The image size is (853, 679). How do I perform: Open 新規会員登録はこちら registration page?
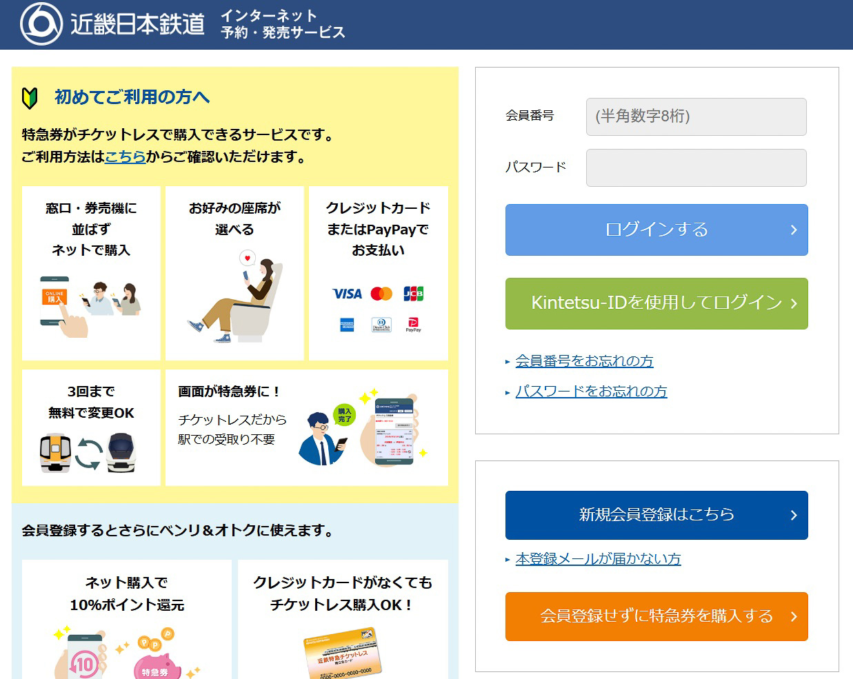point(656,515)
